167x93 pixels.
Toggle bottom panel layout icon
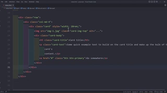(152, 2)
